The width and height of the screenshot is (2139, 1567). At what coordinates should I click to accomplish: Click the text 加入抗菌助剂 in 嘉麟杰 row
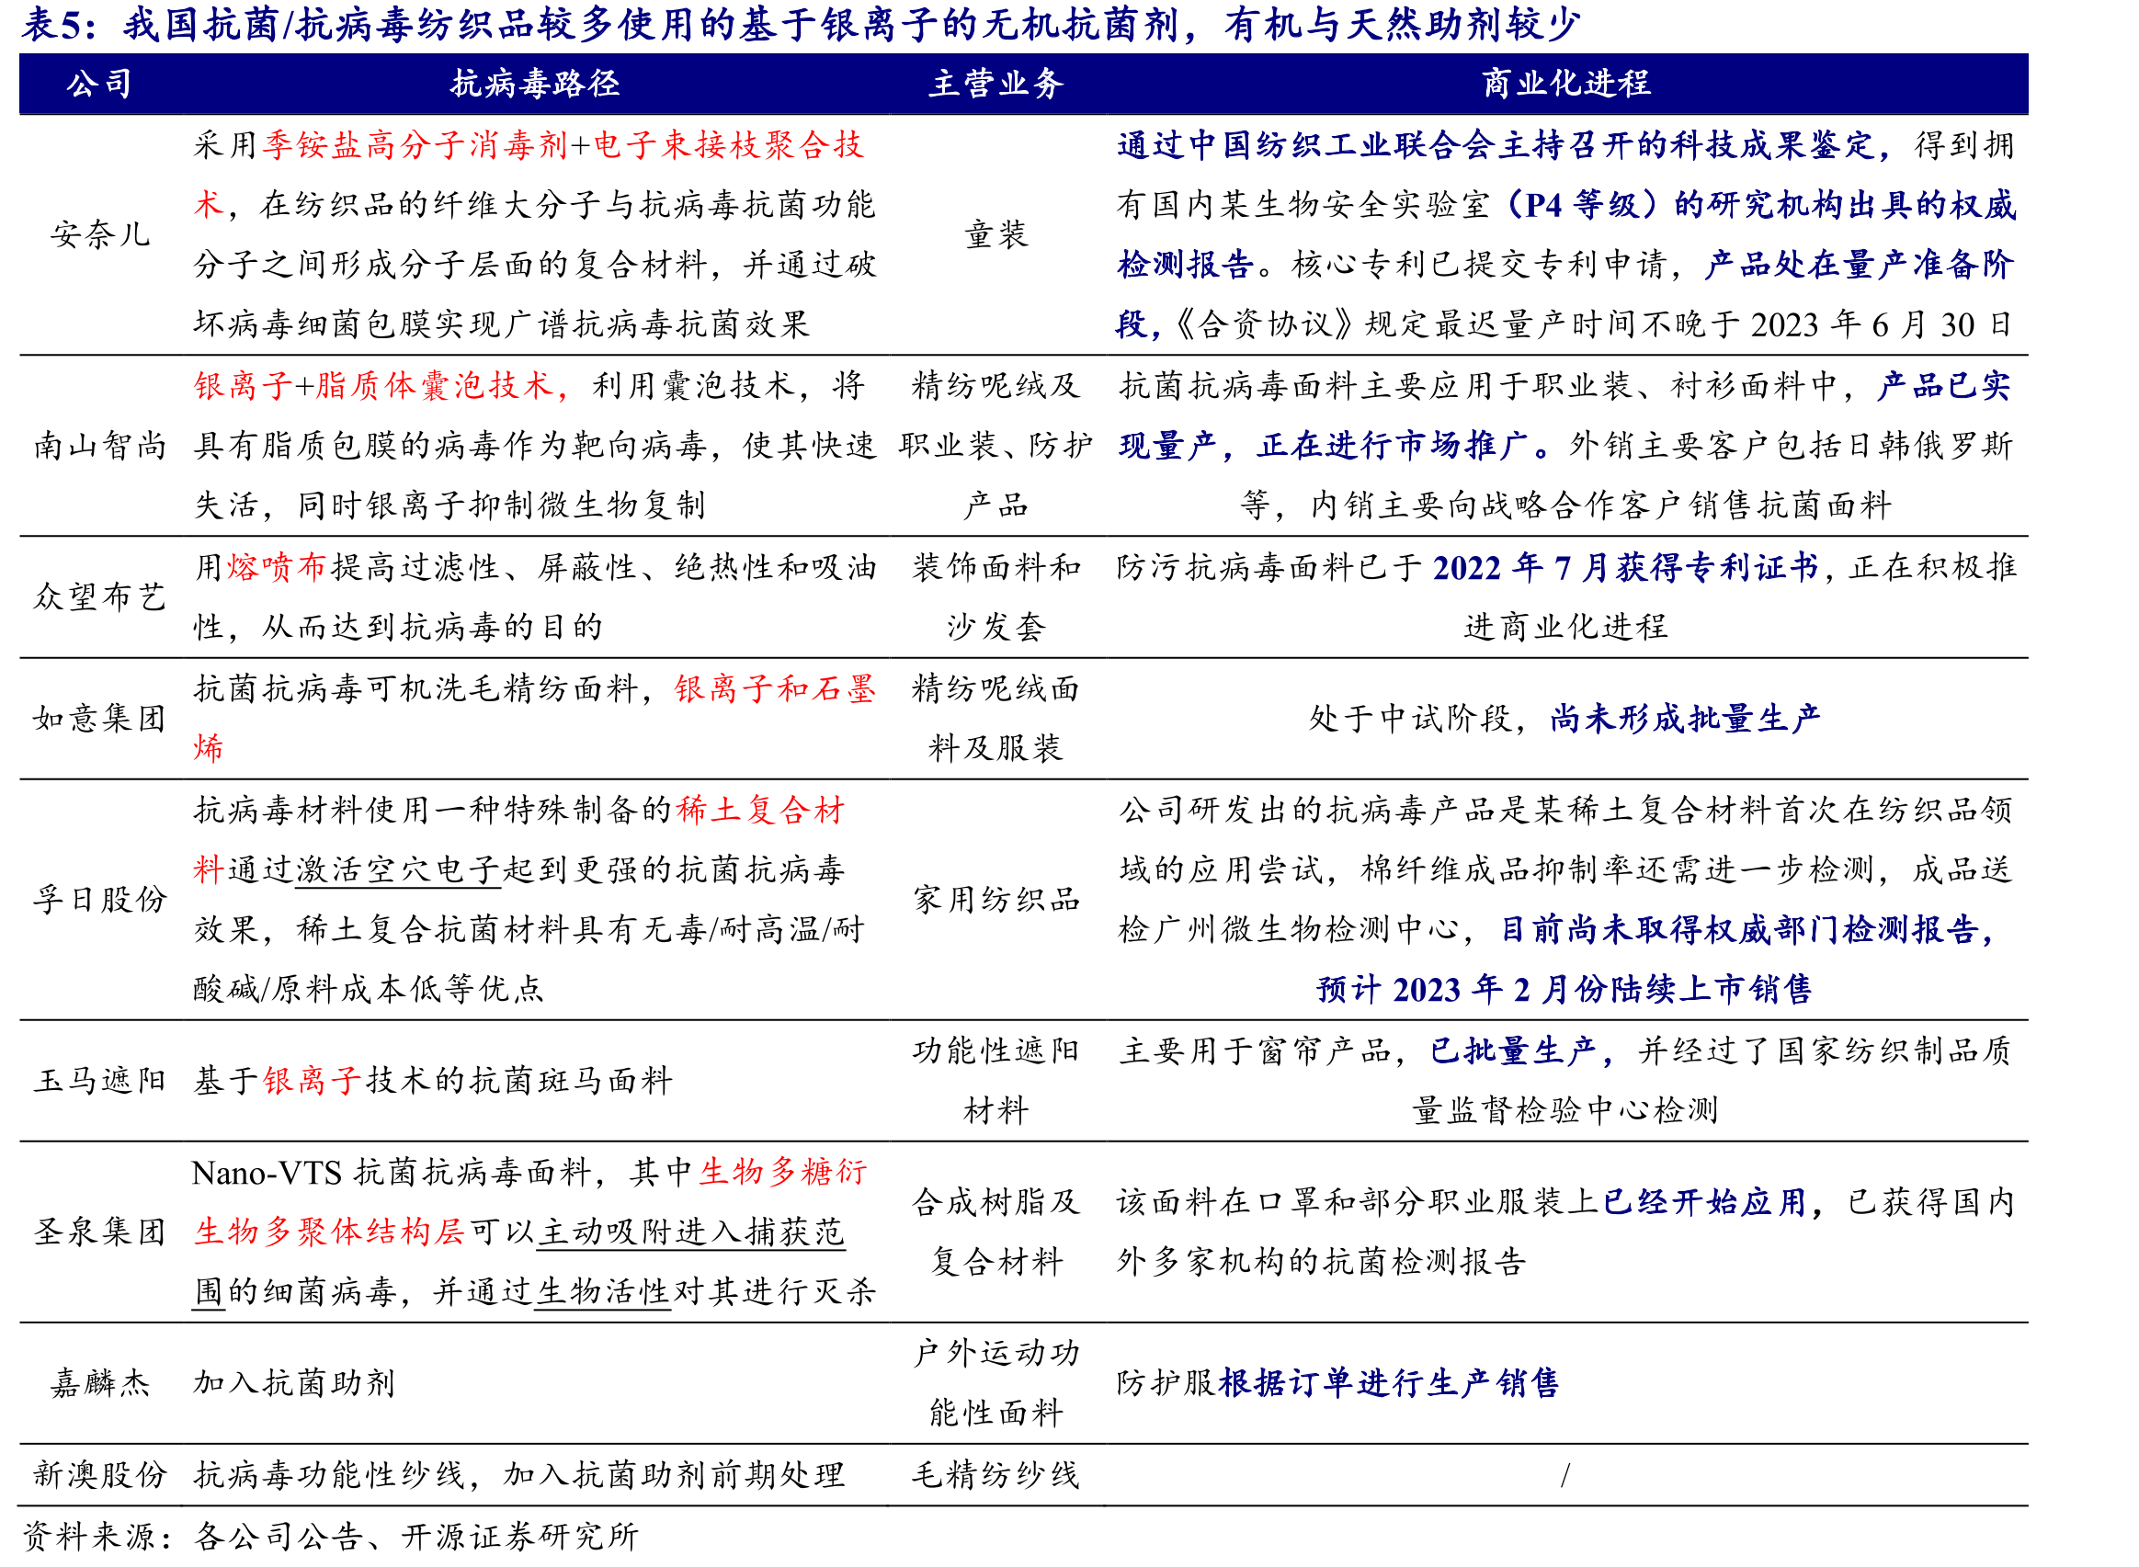294,1383
